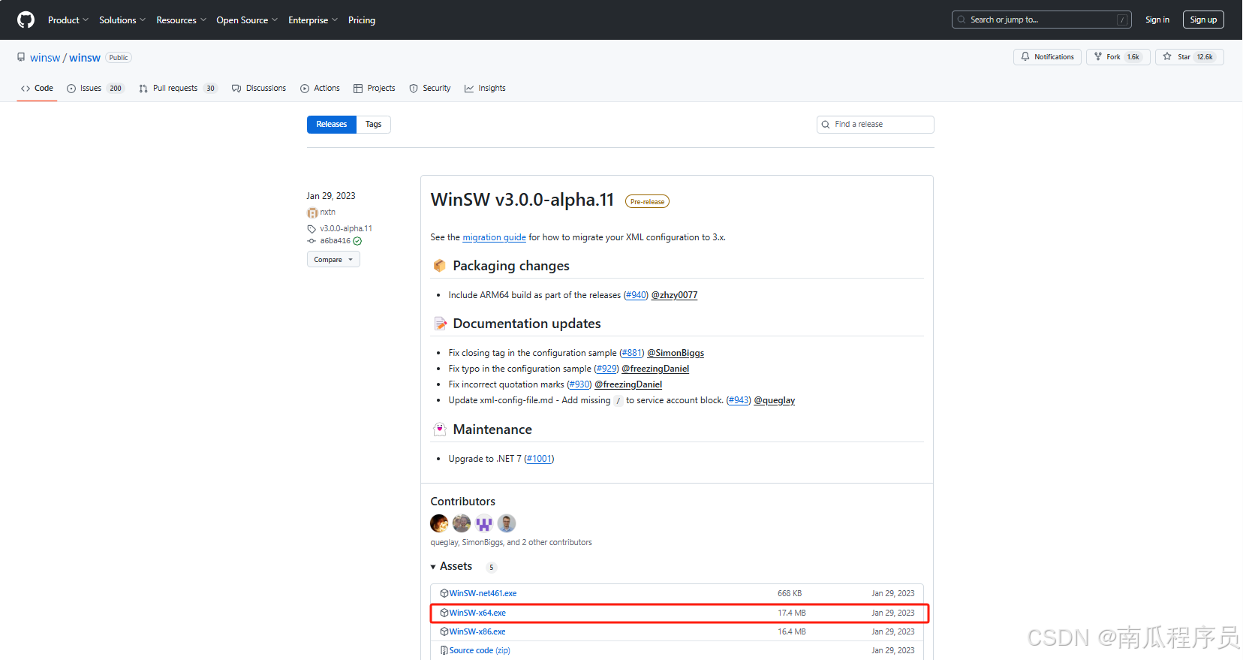The height and width of the screenshot is (660, 1243).
Task: Open the winsw owner link
Action: point(45,58)
